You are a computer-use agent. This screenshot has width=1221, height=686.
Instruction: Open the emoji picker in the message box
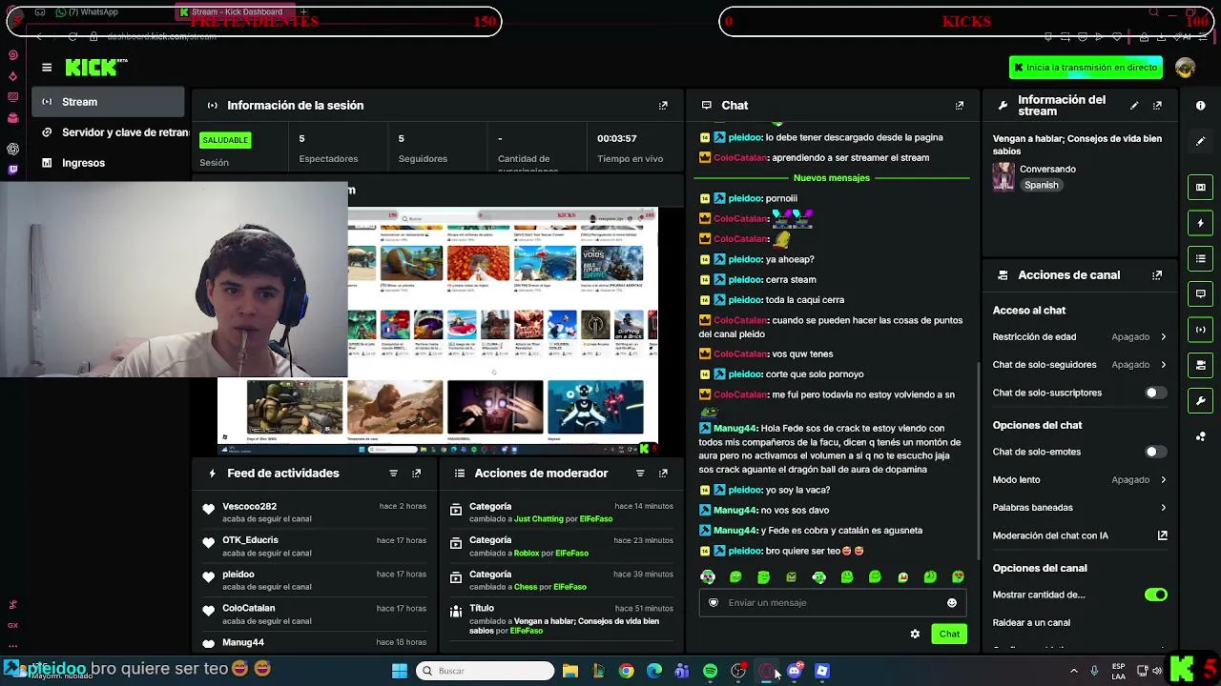tap(951, 603)
